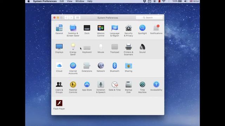
Task: Open the Apple menu
Action: pos(28,1)
